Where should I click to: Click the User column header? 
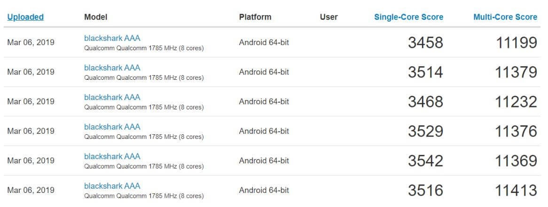point(329,17)
